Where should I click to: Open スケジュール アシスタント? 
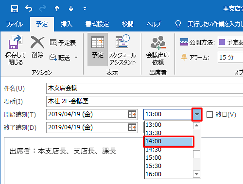[122, 50]
